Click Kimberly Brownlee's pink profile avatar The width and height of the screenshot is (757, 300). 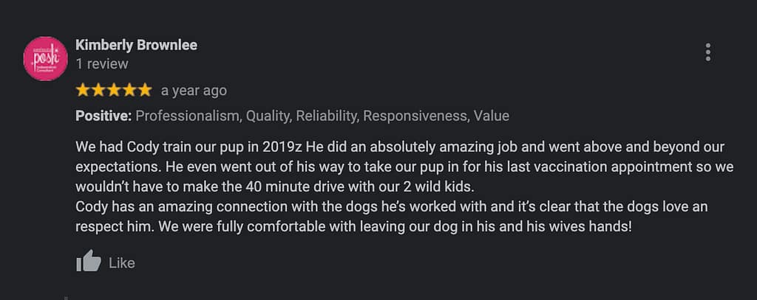[46, 59]
